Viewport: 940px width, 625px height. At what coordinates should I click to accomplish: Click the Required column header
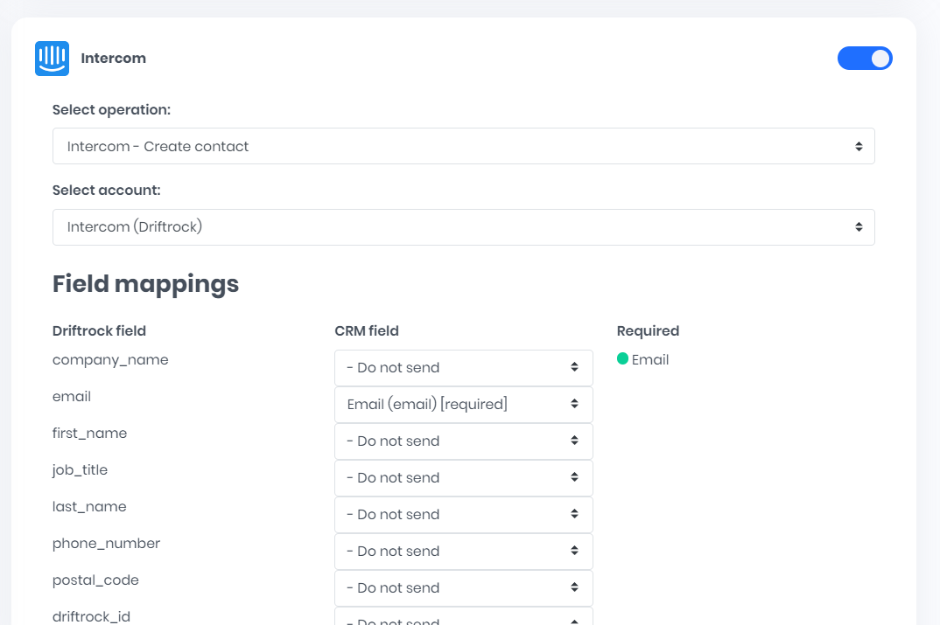[648, 331]
